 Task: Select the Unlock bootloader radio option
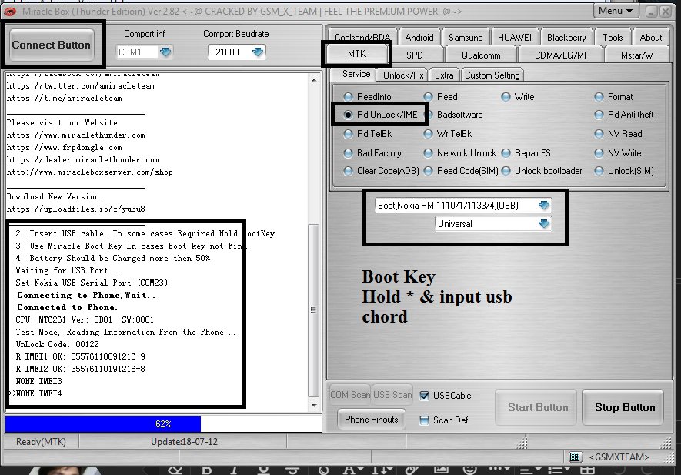506,171
